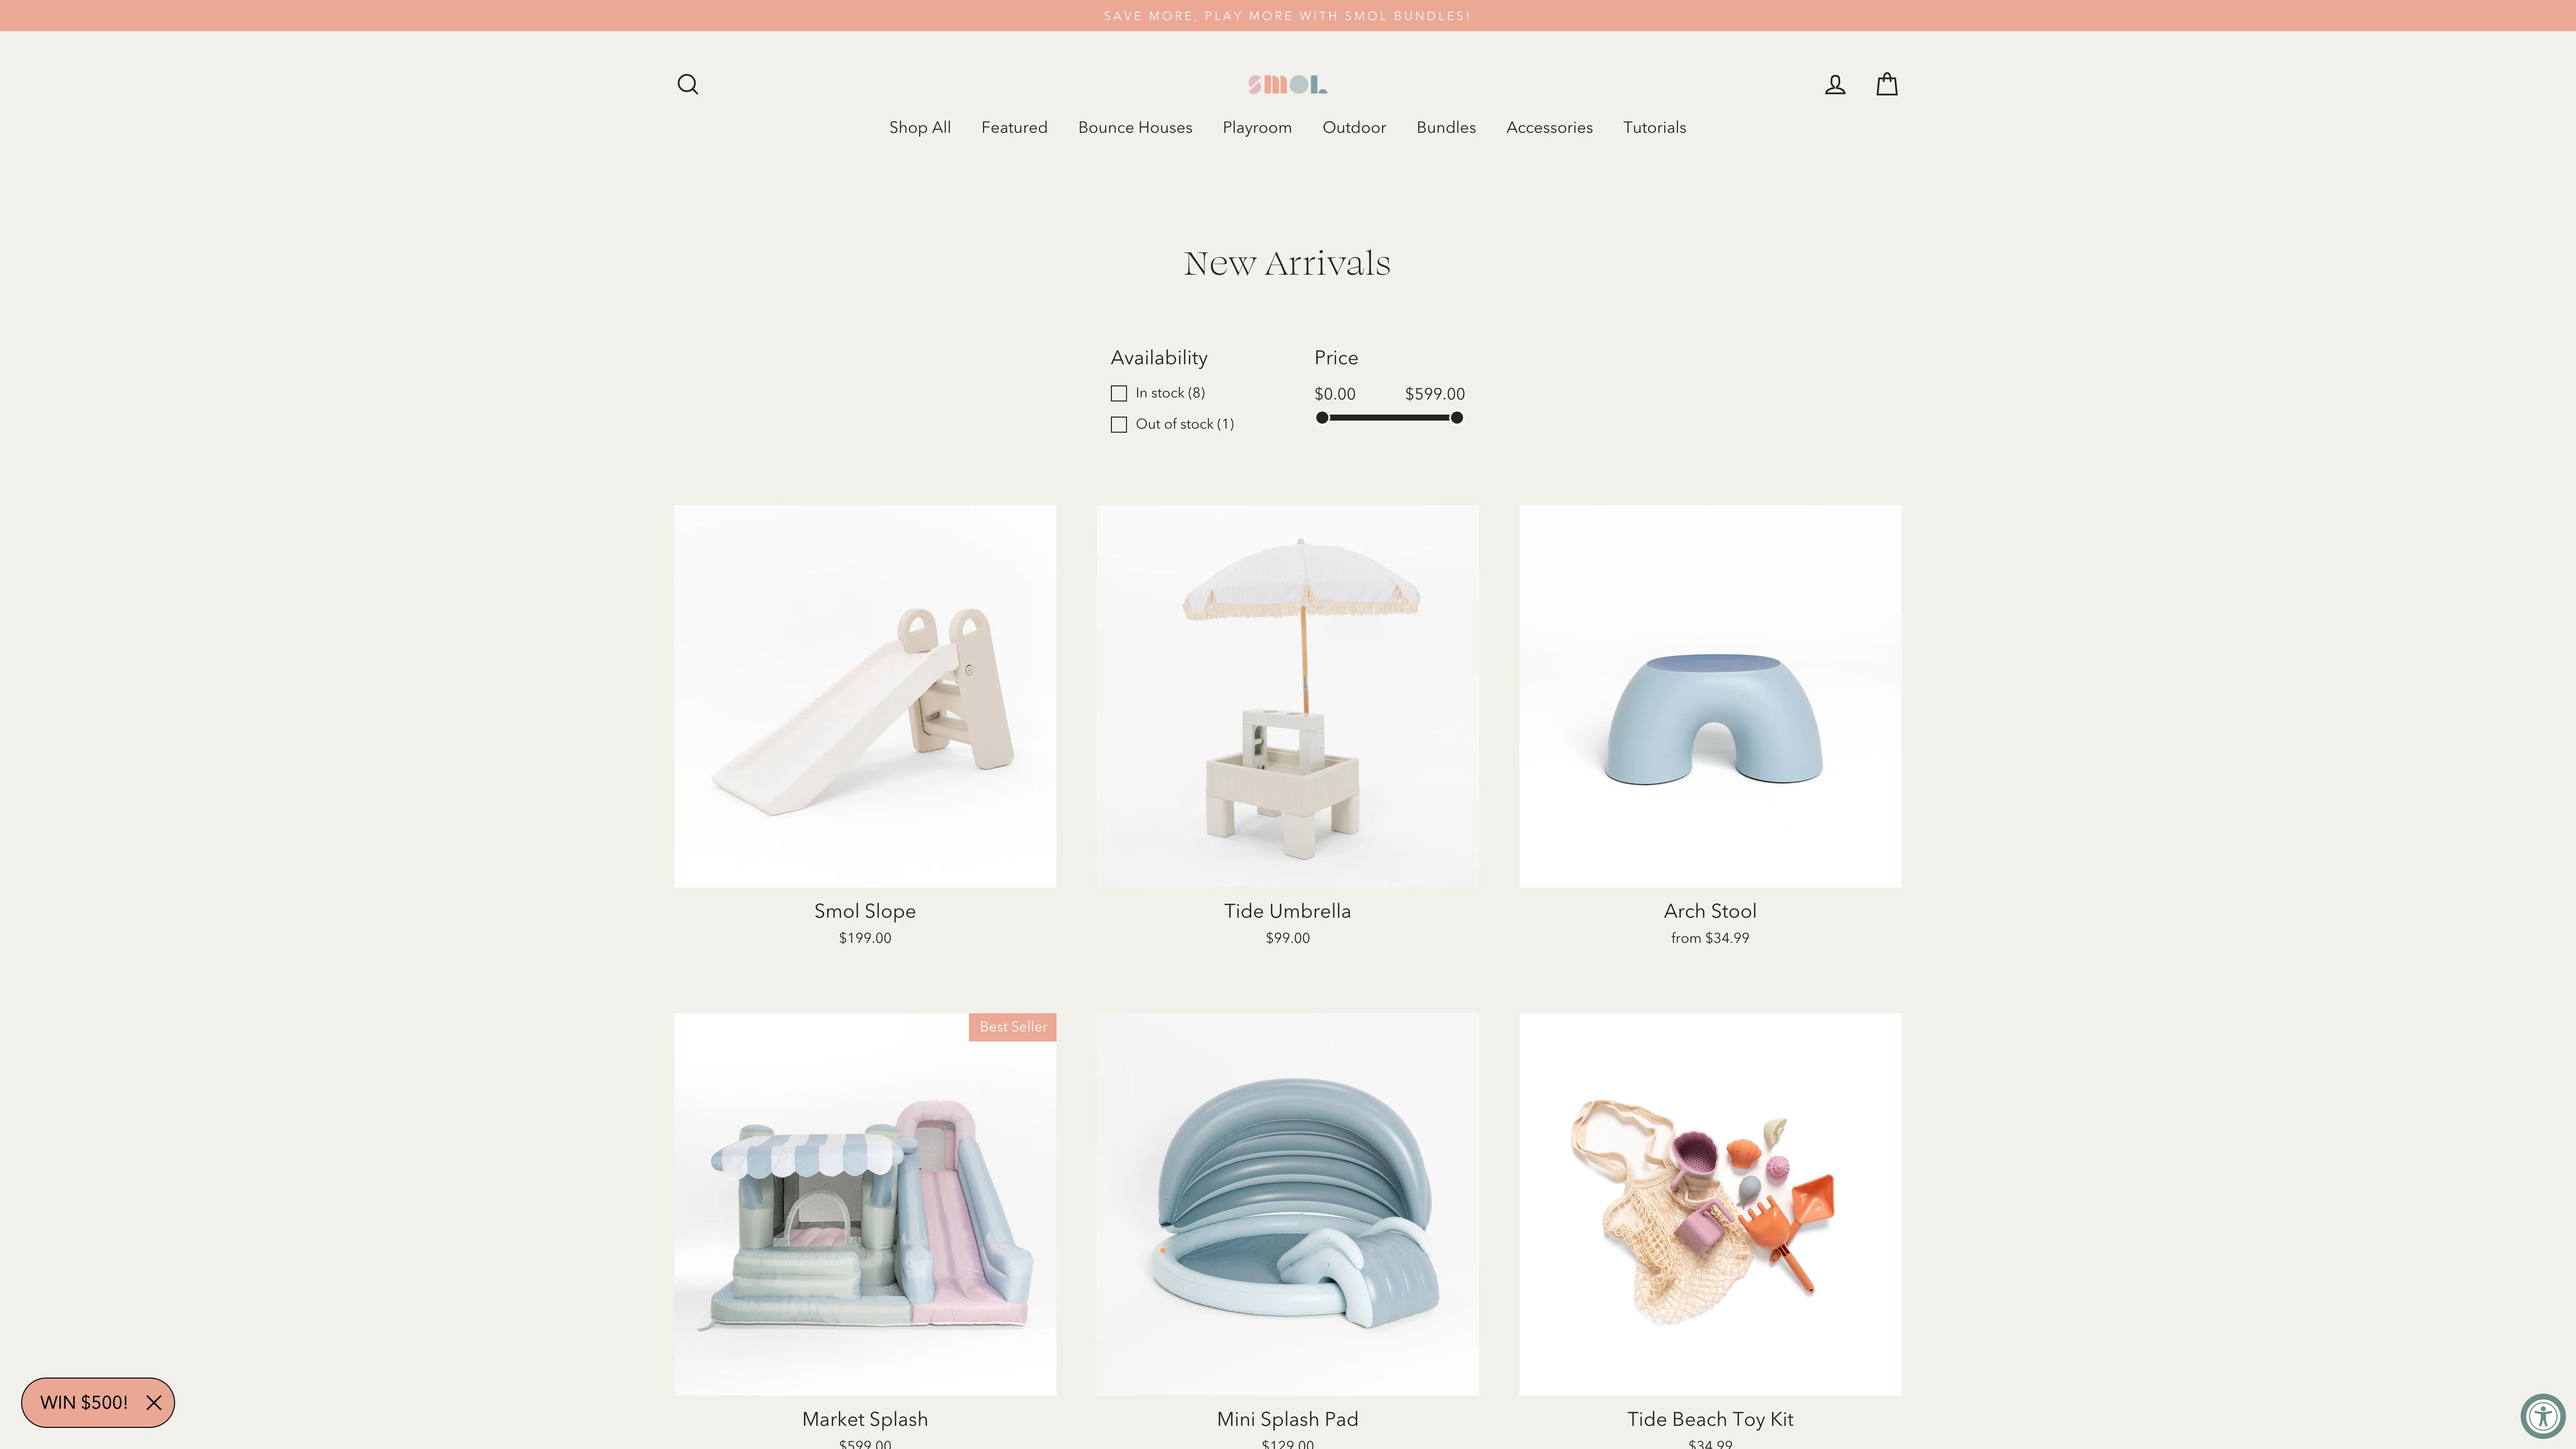The width and height of the screenshot is (2576, 1449).
Task: Go to the Playroom menu item
Action: tap(1256, 127)
